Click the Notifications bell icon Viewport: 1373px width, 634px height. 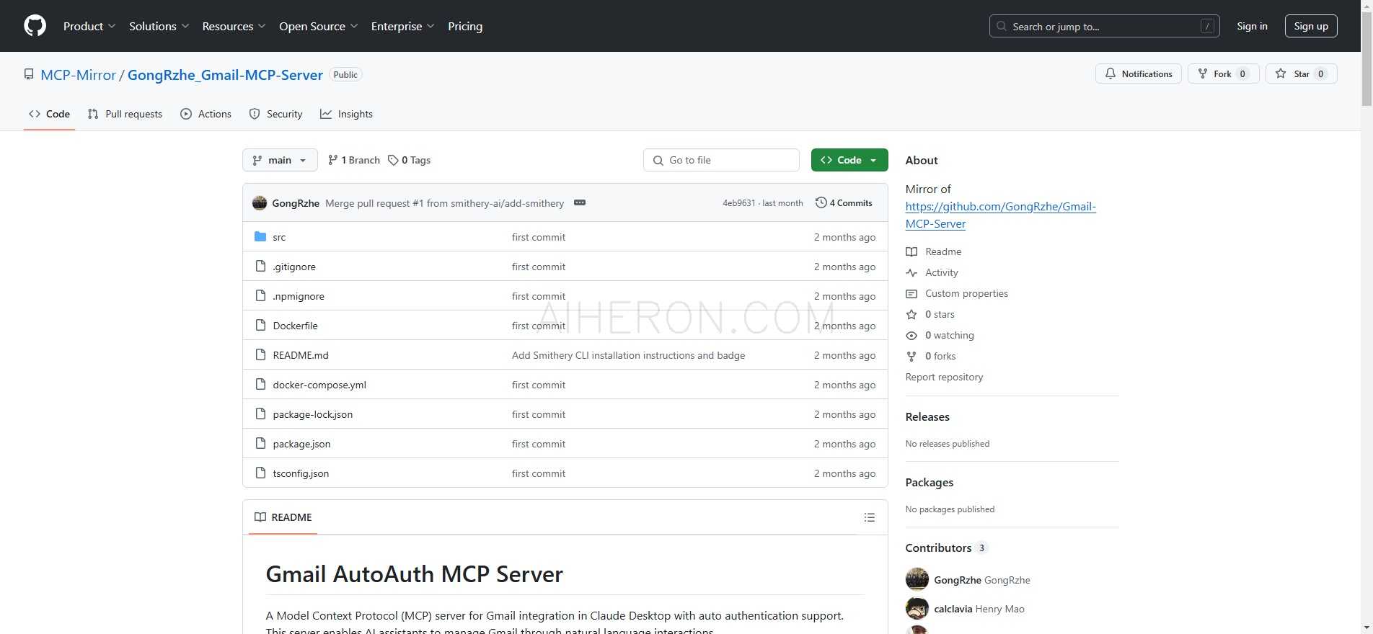(x=1111, y=73)
